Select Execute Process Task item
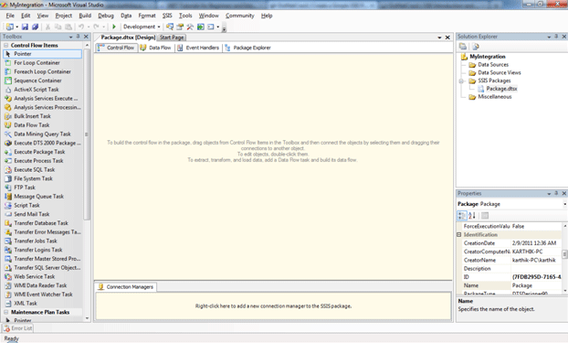 coord(42,161)
